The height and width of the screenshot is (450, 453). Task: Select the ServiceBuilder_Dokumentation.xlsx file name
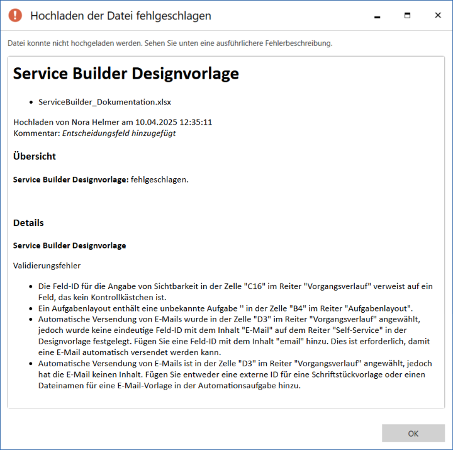(x=104, y=101)
